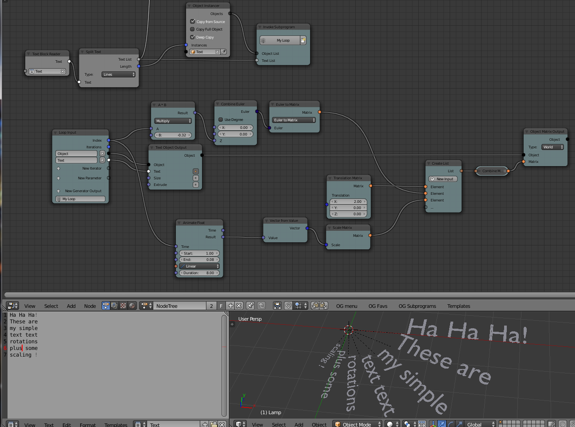Viewport: 575px width, 427px height.
Task: Toggle node snapping magnet icon
Action: coord(288,306)
